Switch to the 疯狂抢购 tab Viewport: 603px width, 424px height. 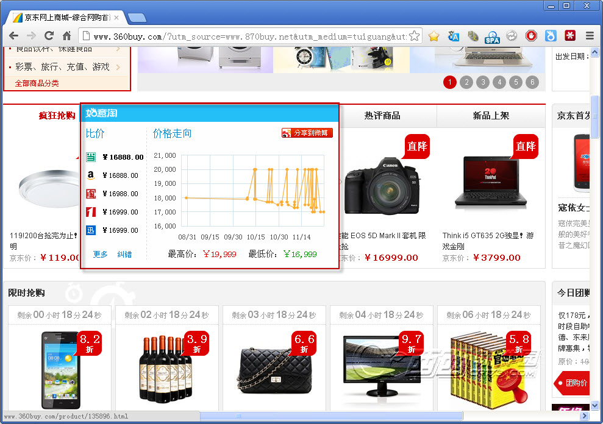coord(57,115)
